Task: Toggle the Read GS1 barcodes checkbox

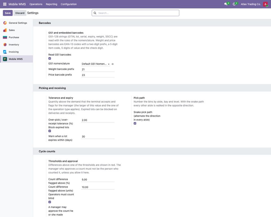Action: click(x=50, y=58)
